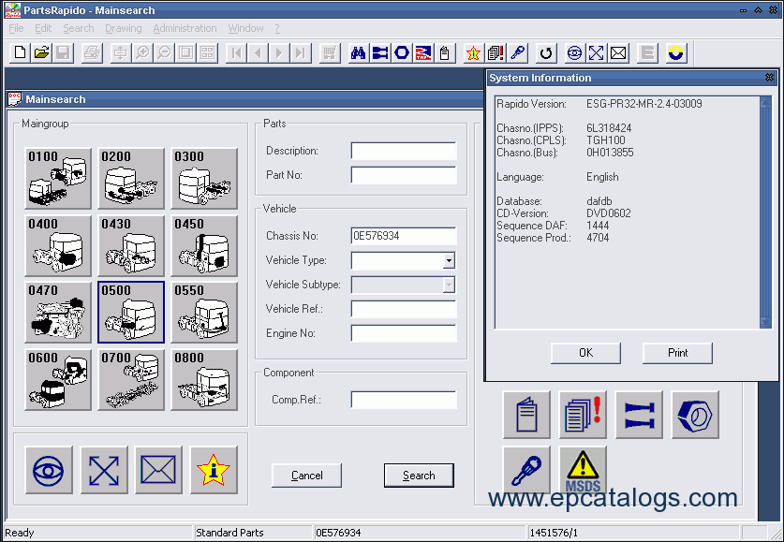Click OK in System Information dialog

(585, 353)
